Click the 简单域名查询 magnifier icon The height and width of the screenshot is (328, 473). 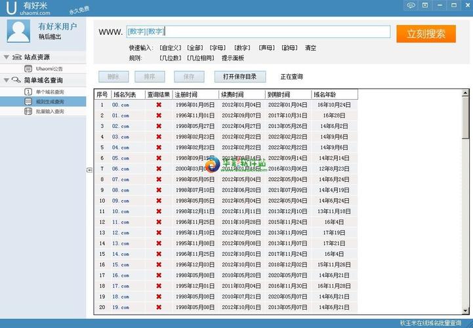pyautogui.click(x=16, y=80)
